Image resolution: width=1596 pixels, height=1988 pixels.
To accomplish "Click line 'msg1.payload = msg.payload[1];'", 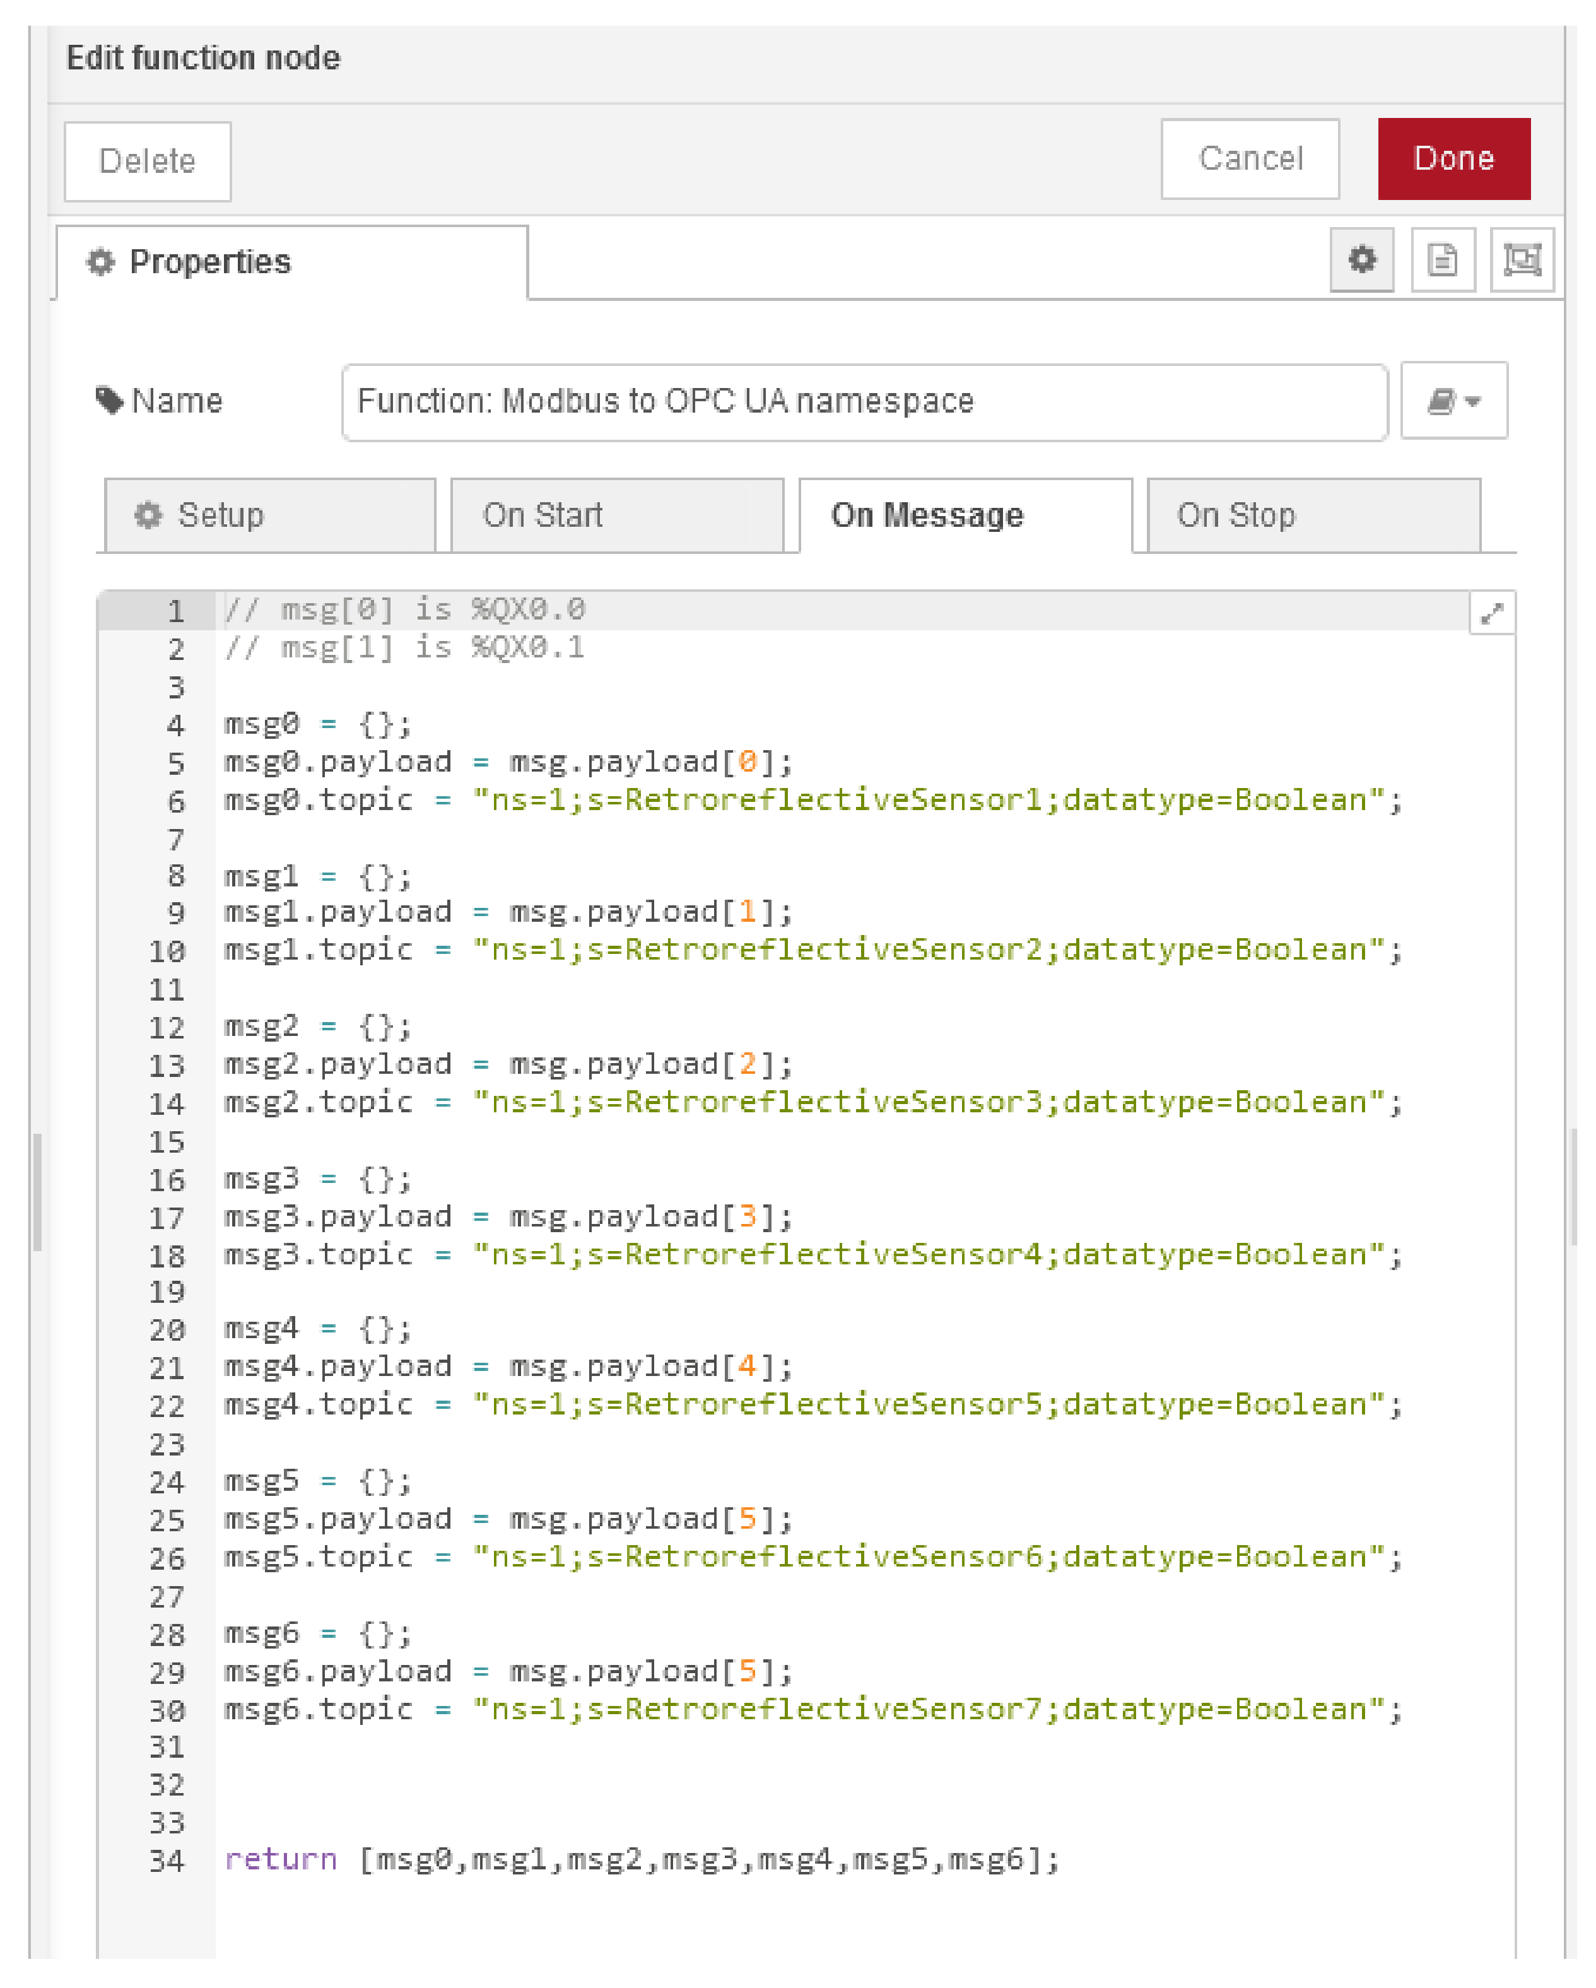I will 508,913.
